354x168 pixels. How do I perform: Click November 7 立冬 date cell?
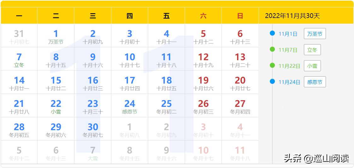[x=19, y=59]
